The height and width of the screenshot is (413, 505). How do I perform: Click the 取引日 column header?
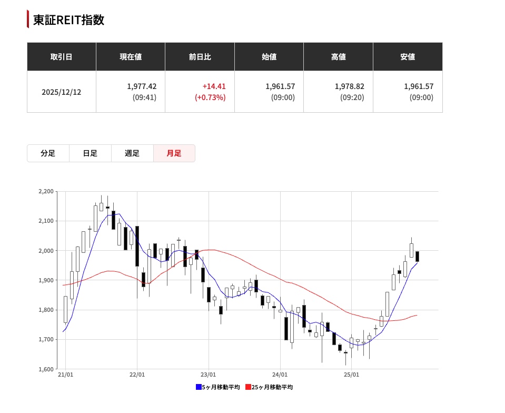(x=62, y=57)
